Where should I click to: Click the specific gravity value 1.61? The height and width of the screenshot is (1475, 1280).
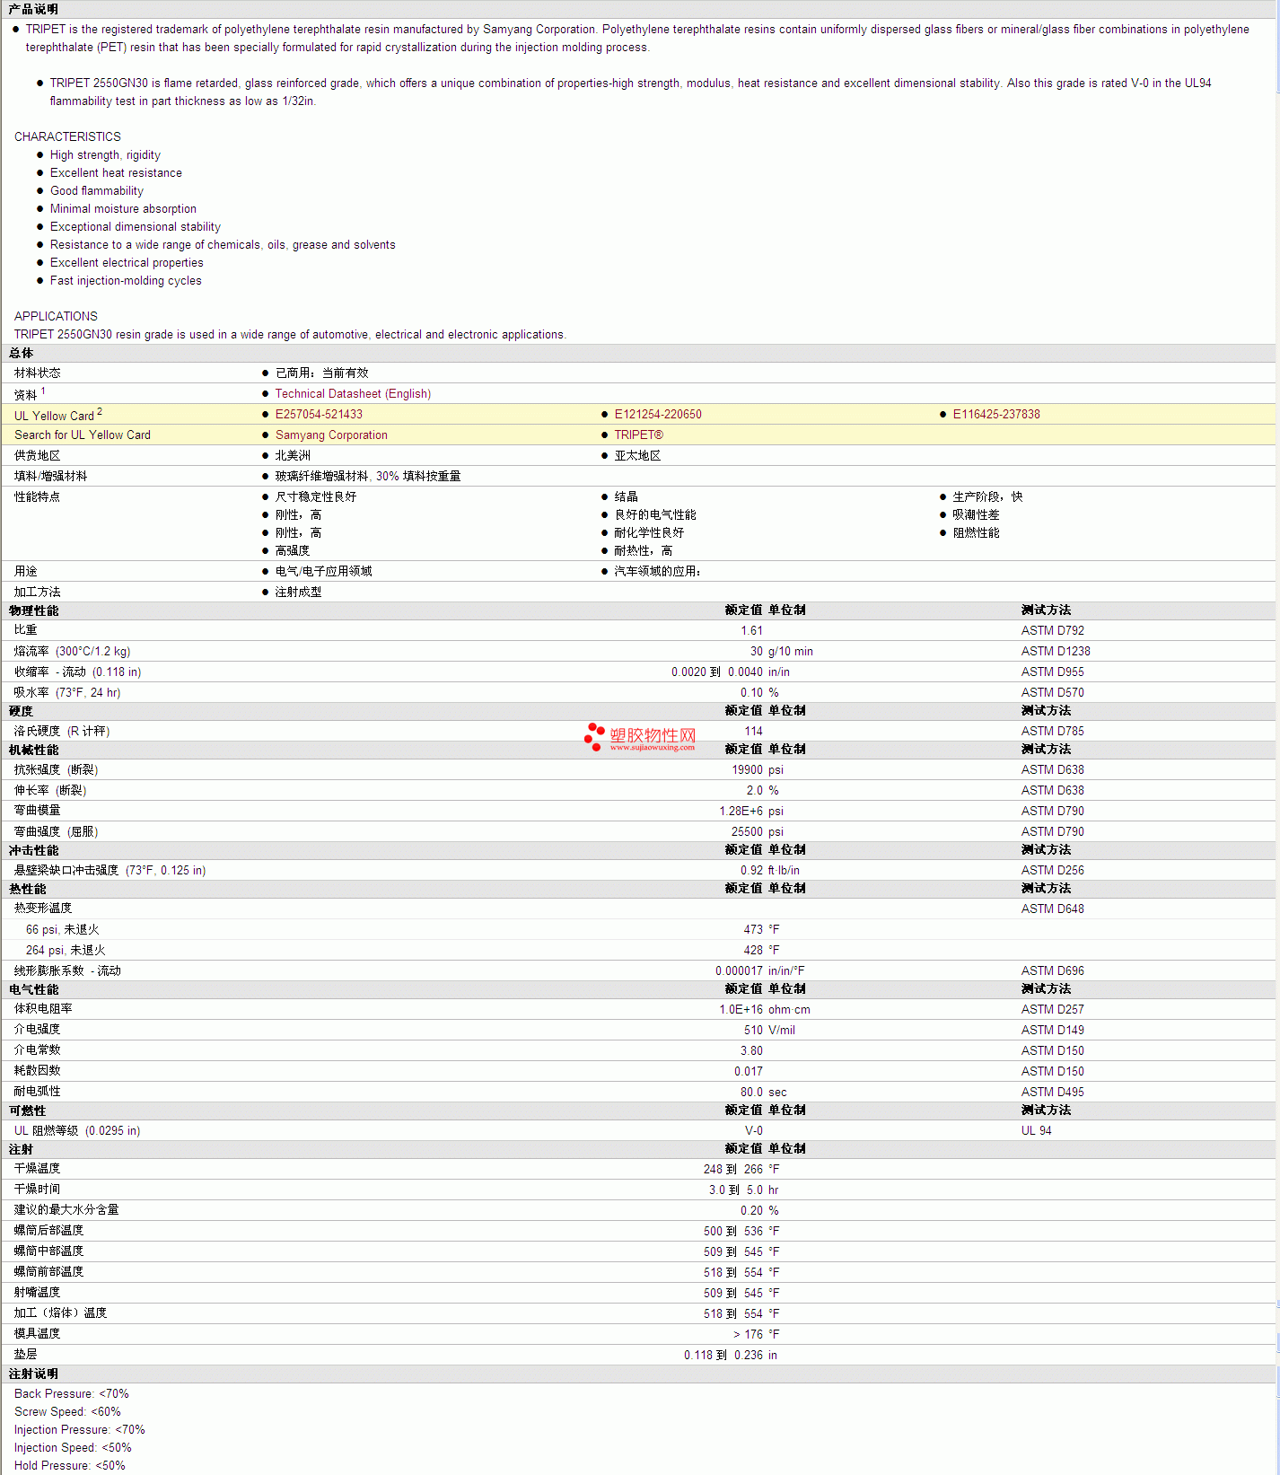(x=752, y=631)
